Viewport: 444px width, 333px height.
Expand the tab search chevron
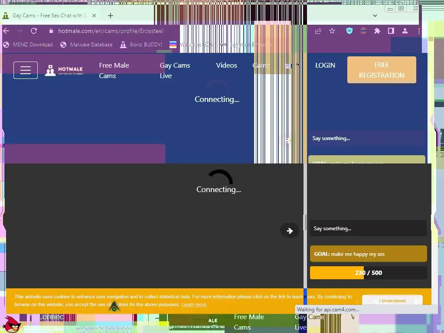pyautogui.click(x=375, y=16)
